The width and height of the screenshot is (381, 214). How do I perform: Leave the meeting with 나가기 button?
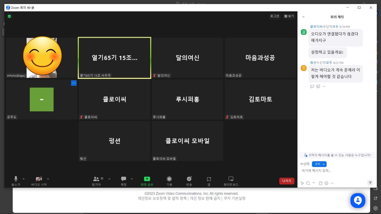point(286,181)
